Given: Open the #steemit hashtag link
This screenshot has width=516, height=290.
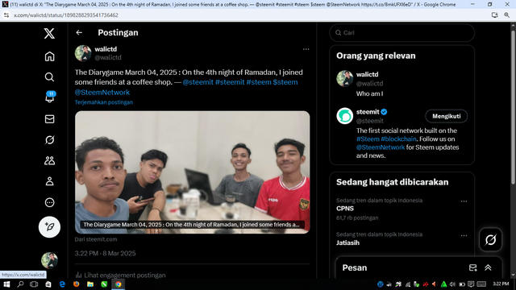Looking at the screenshot, I should click(x=230, y=82).
